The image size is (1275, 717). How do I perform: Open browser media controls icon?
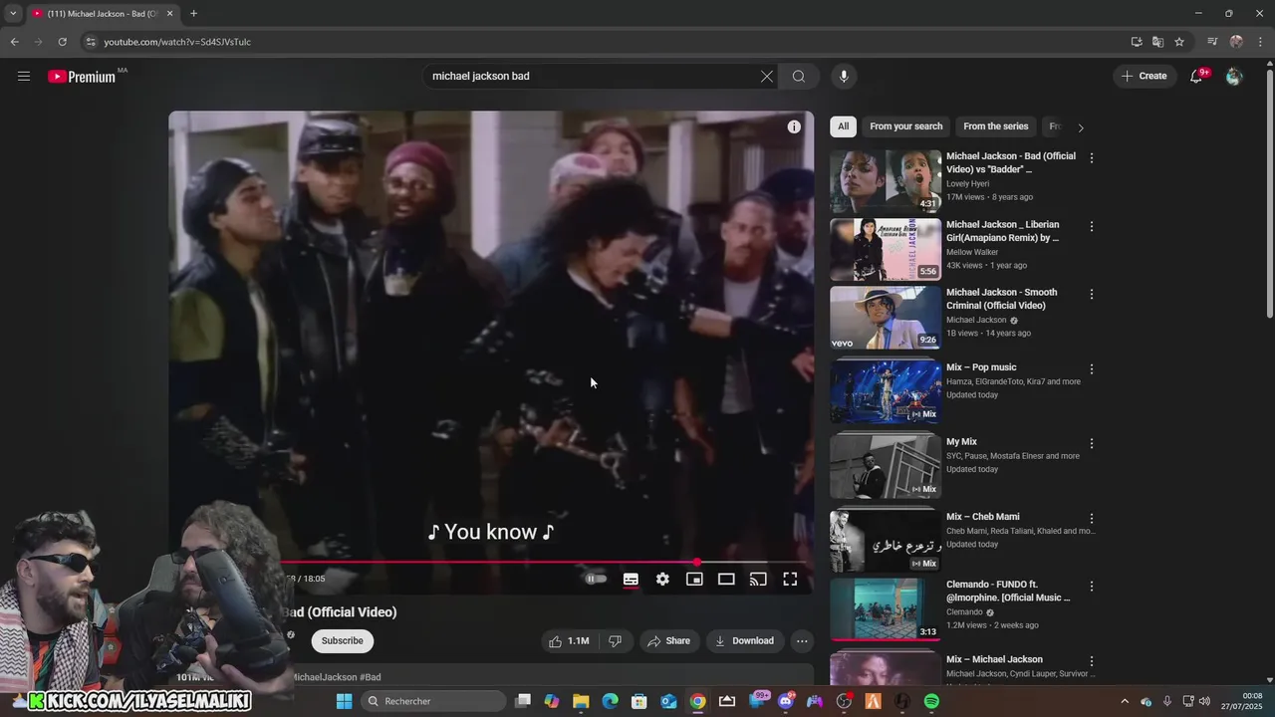click(x=1212, y=42)
